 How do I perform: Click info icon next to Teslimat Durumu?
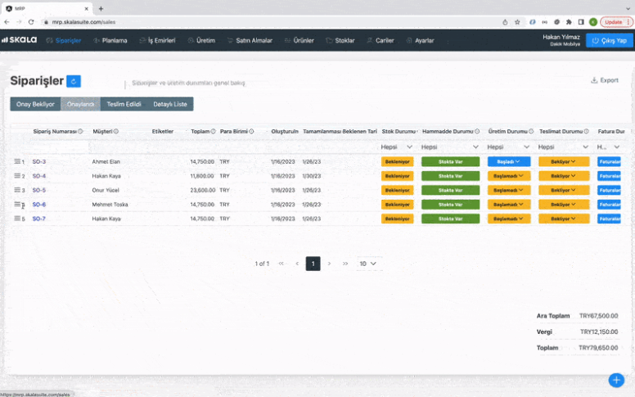coord(586,131)
